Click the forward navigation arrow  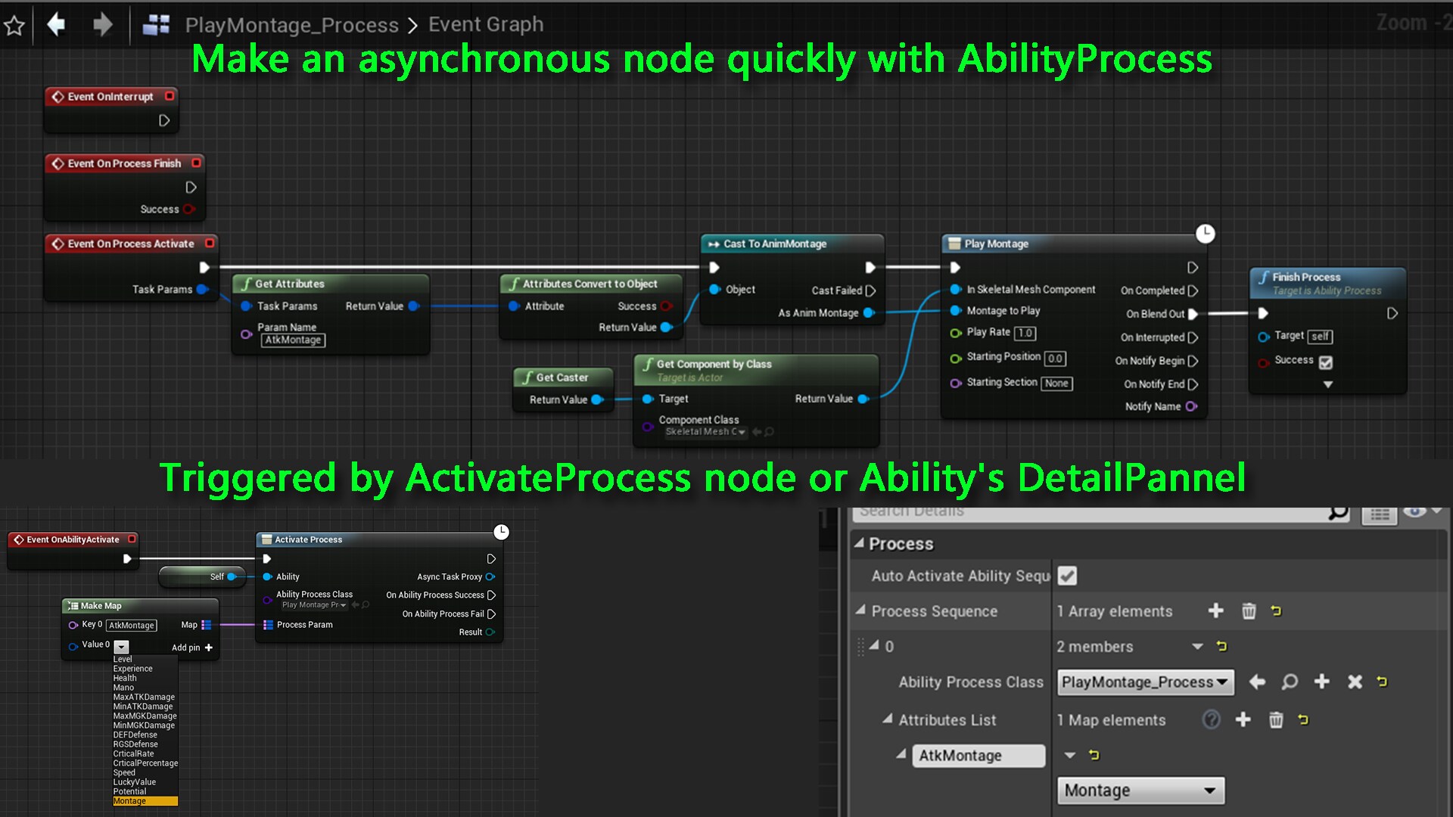click(x=104, y=24)
